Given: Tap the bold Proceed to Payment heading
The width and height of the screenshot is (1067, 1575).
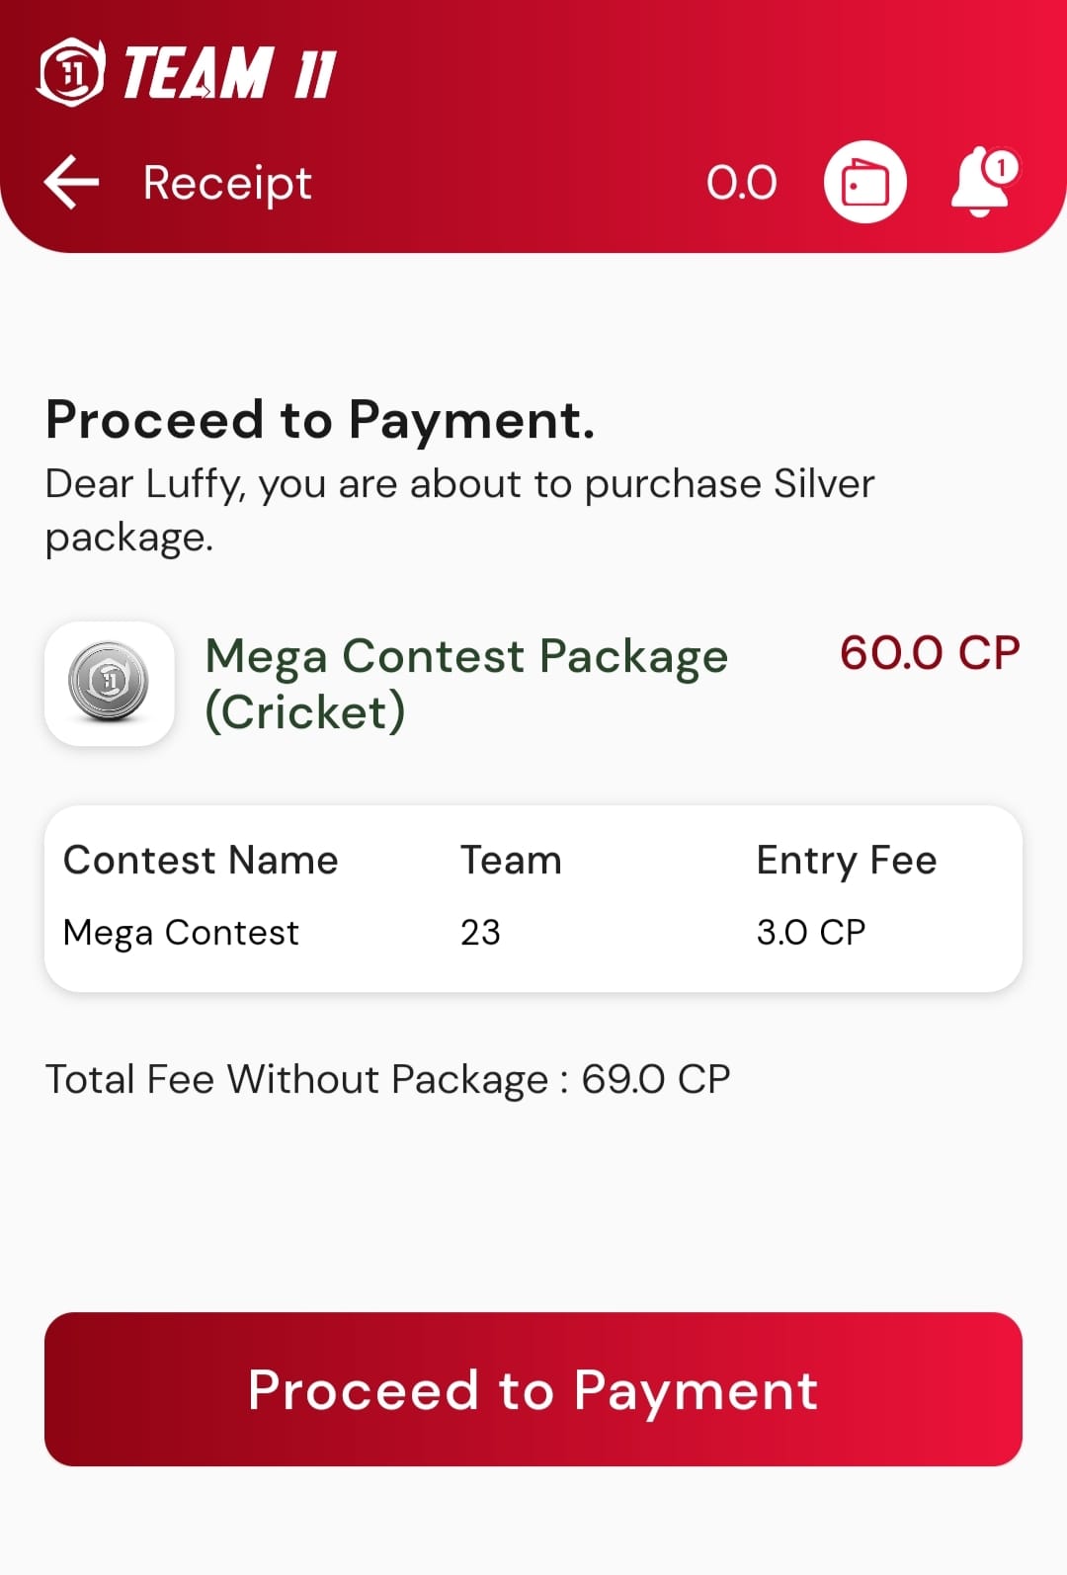Looking at the screenshot, I should [320, 420].
